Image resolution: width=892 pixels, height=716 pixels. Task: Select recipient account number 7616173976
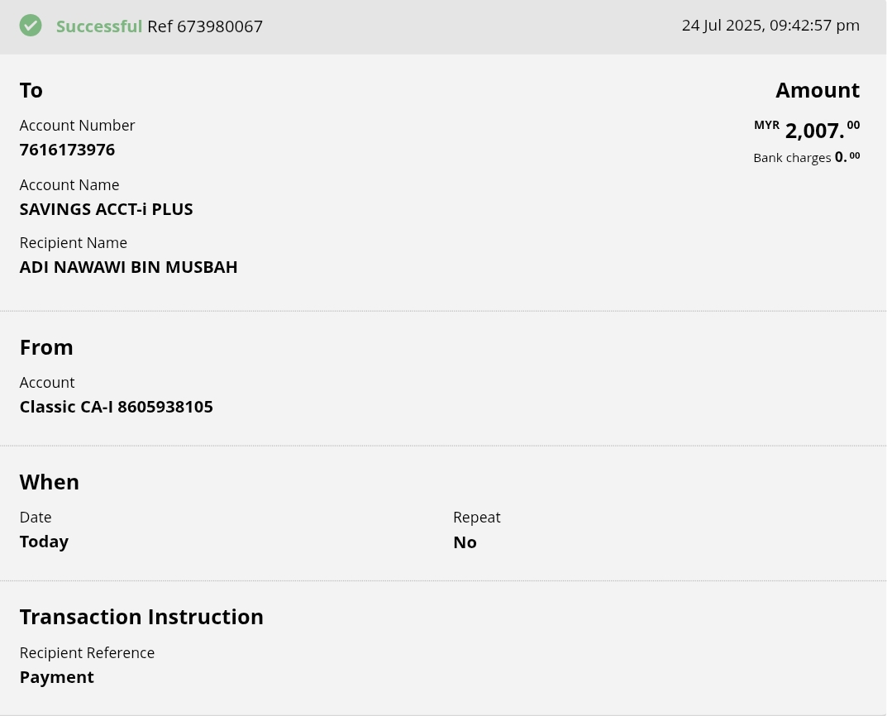(67, 150)
